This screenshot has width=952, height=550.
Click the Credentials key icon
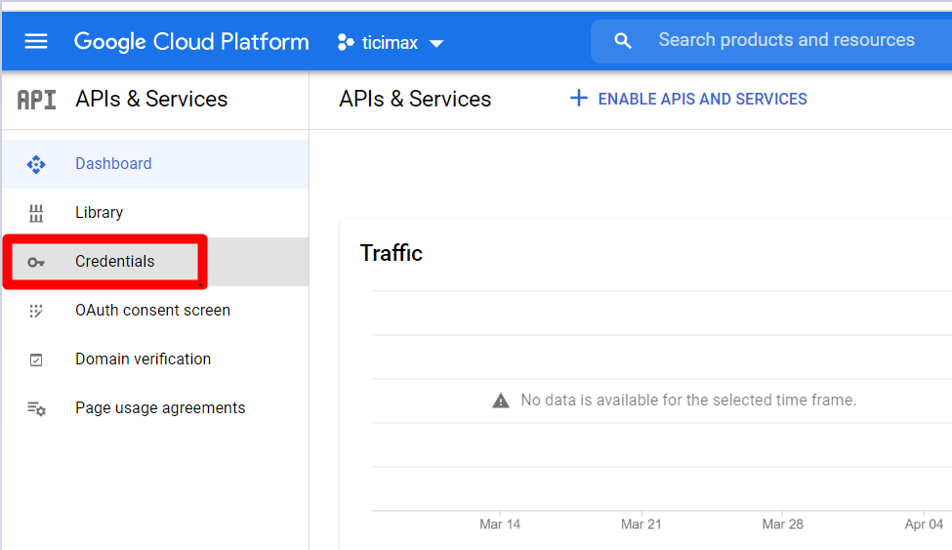36,262
